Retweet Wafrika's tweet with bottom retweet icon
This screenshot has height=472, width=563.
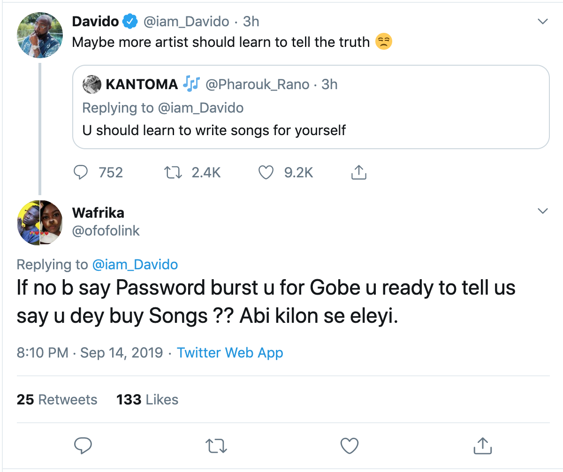point(217,445)
